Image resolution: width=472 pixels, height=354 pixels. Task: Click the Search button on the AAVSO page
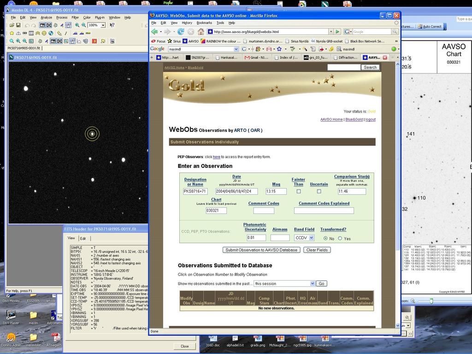370,67
